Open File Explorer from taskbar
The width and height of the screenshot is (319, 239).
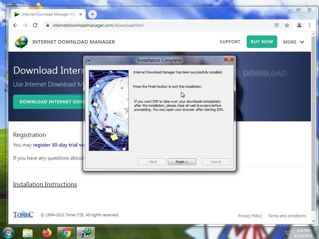28,233
